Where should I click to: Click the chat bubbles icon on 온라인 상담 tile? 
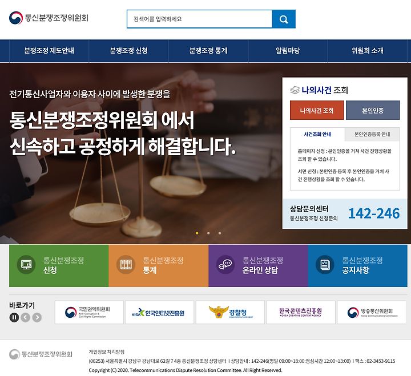225,265
